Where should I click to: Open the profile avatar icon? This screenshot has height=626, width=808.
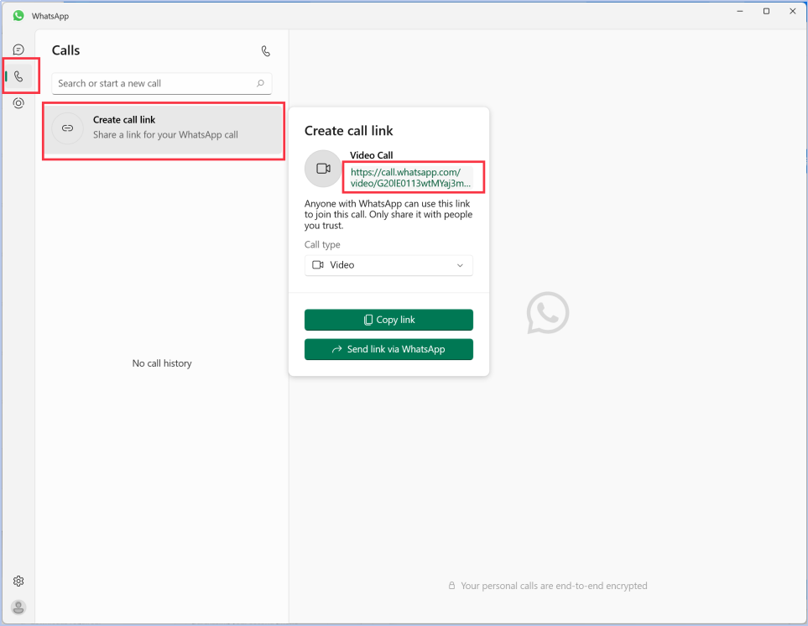18,607
